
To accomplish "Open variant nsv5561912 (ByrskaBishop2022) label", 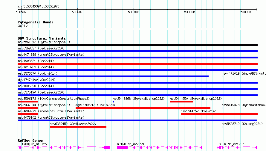I will point(44,42).
